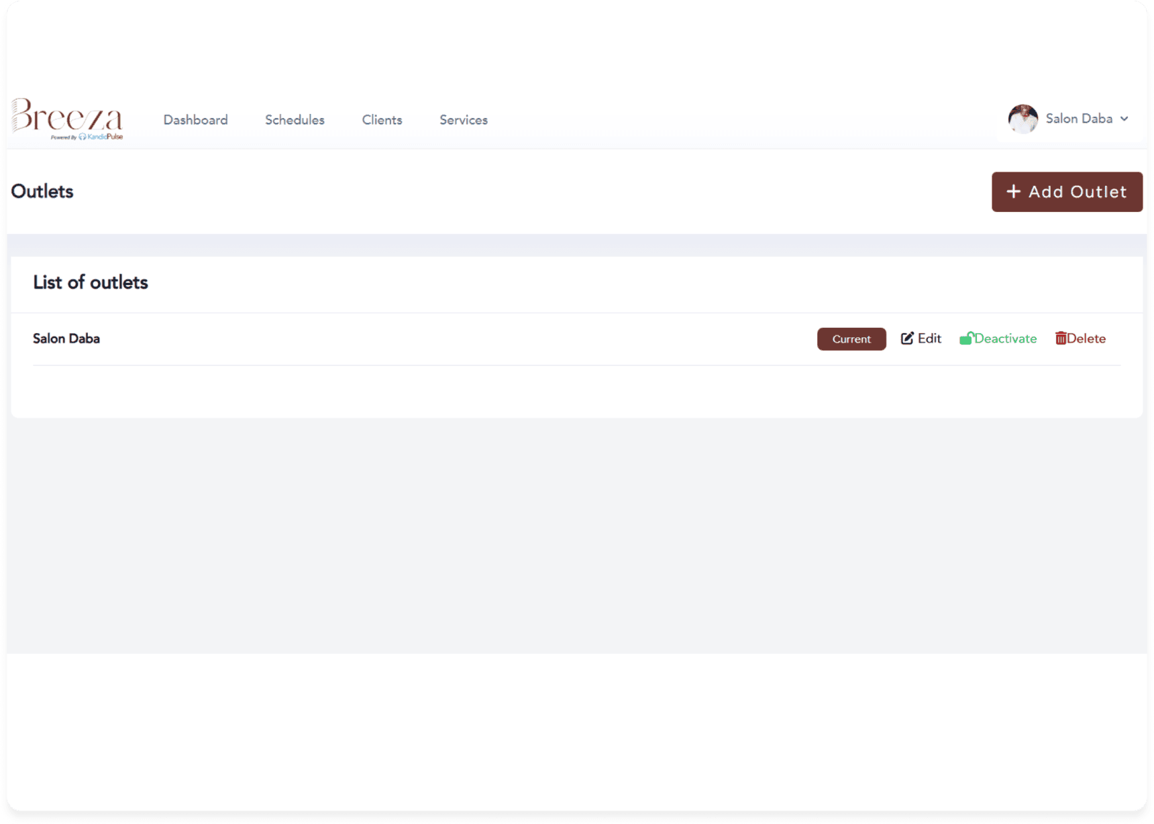Click the Edit pencil icon
This screenshot has height=824, width=1154.
click(907, 339)
